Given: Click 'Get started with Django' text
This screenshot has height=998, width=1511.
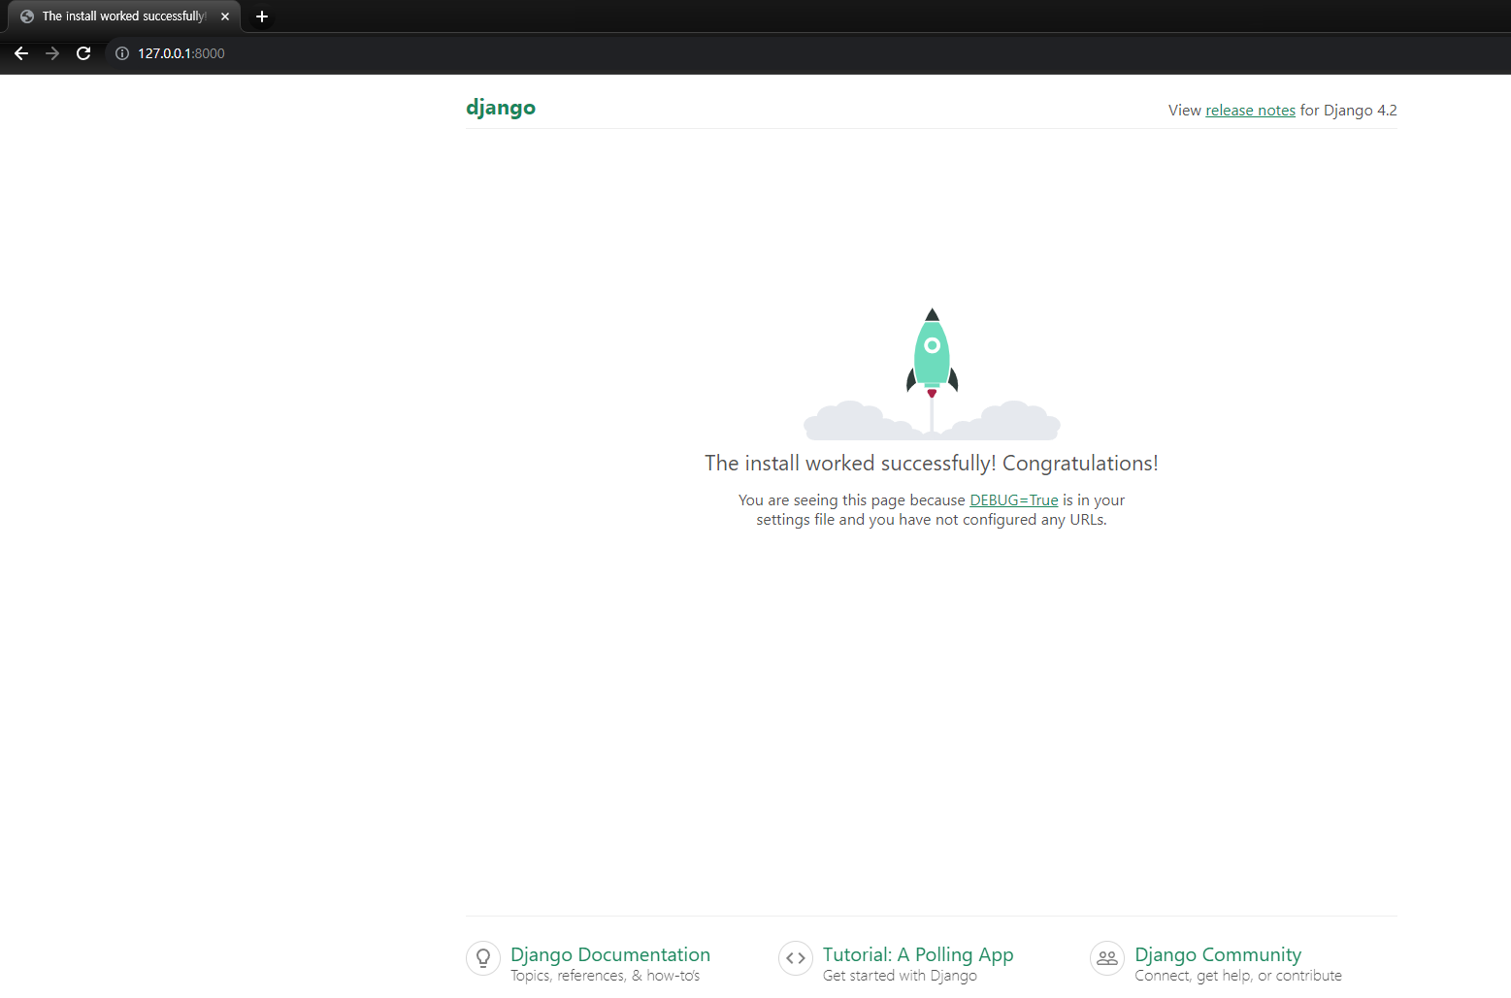Looking at the screenshot, I should [x=900, y=976].
